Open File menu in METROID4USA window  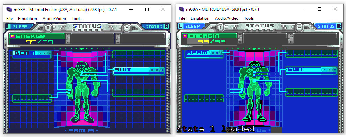[x=182, y=18]
